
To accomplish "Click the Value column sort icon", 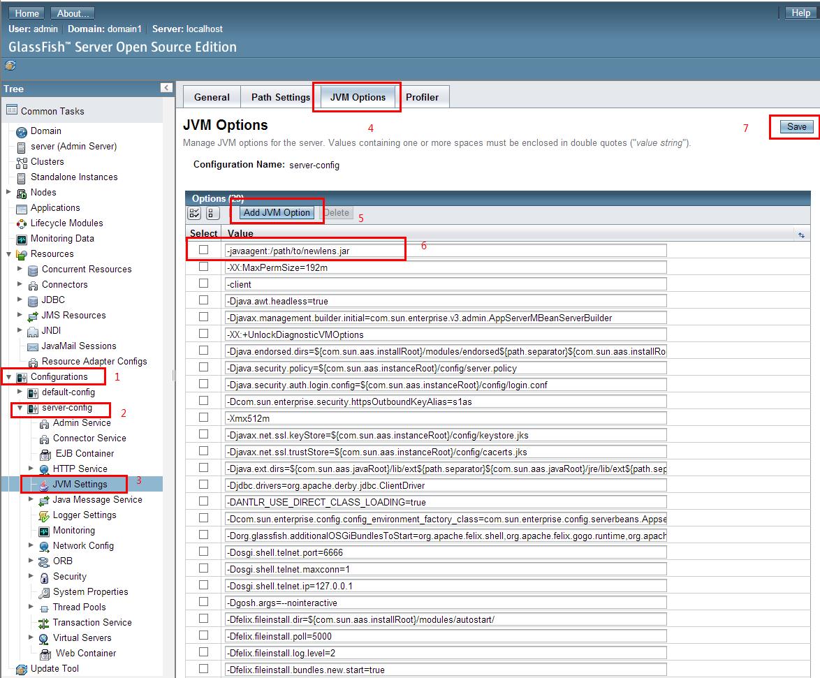I will pyautogui.click(x=801, y=235).
